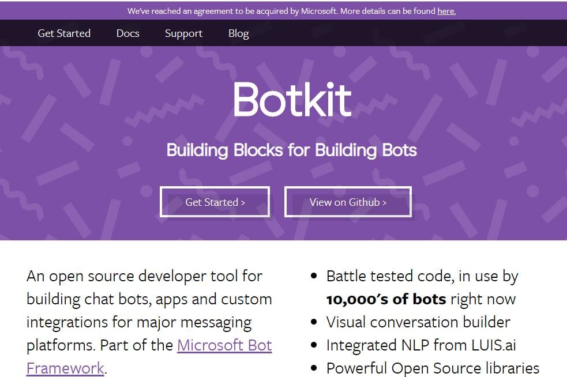Open the 'here' link in the acquisition banner
Screen dimensions: 567x377
[446, 11]
